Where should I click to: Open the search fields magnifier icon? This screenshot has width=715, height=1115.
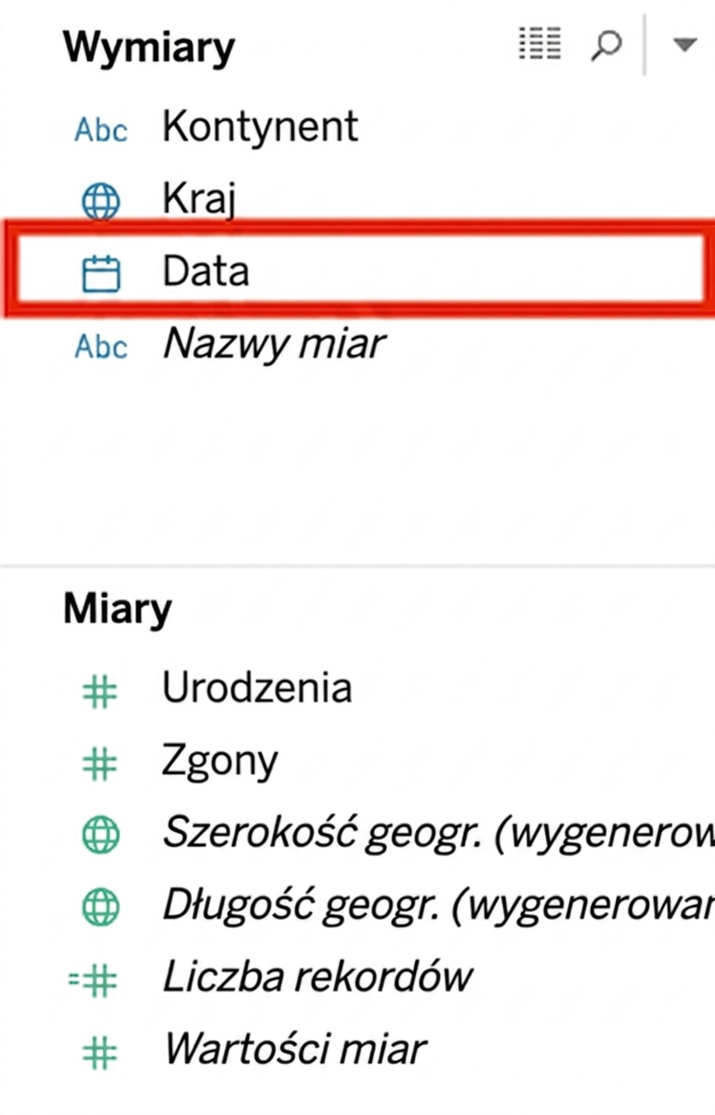point(606,45)
